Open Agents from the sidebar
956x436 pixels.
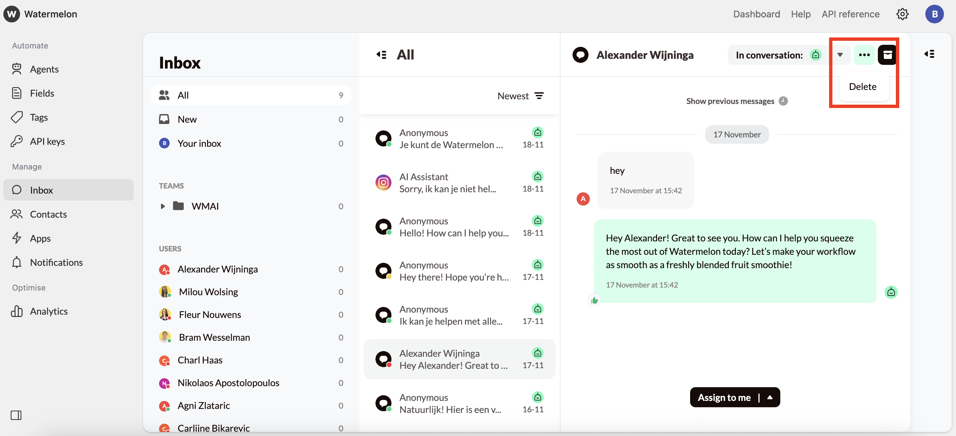point(44,69)
